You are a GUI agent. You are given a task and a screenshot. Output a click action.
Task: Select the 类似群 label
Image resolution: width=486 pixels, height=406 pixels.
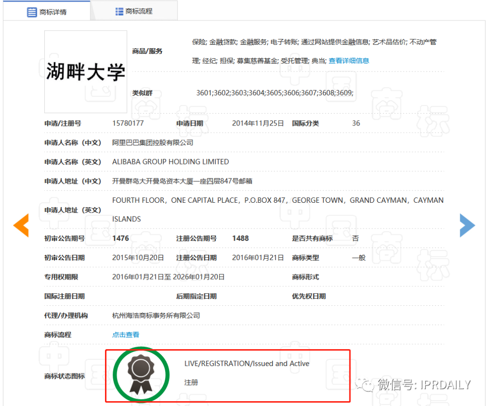pos(142,93)
